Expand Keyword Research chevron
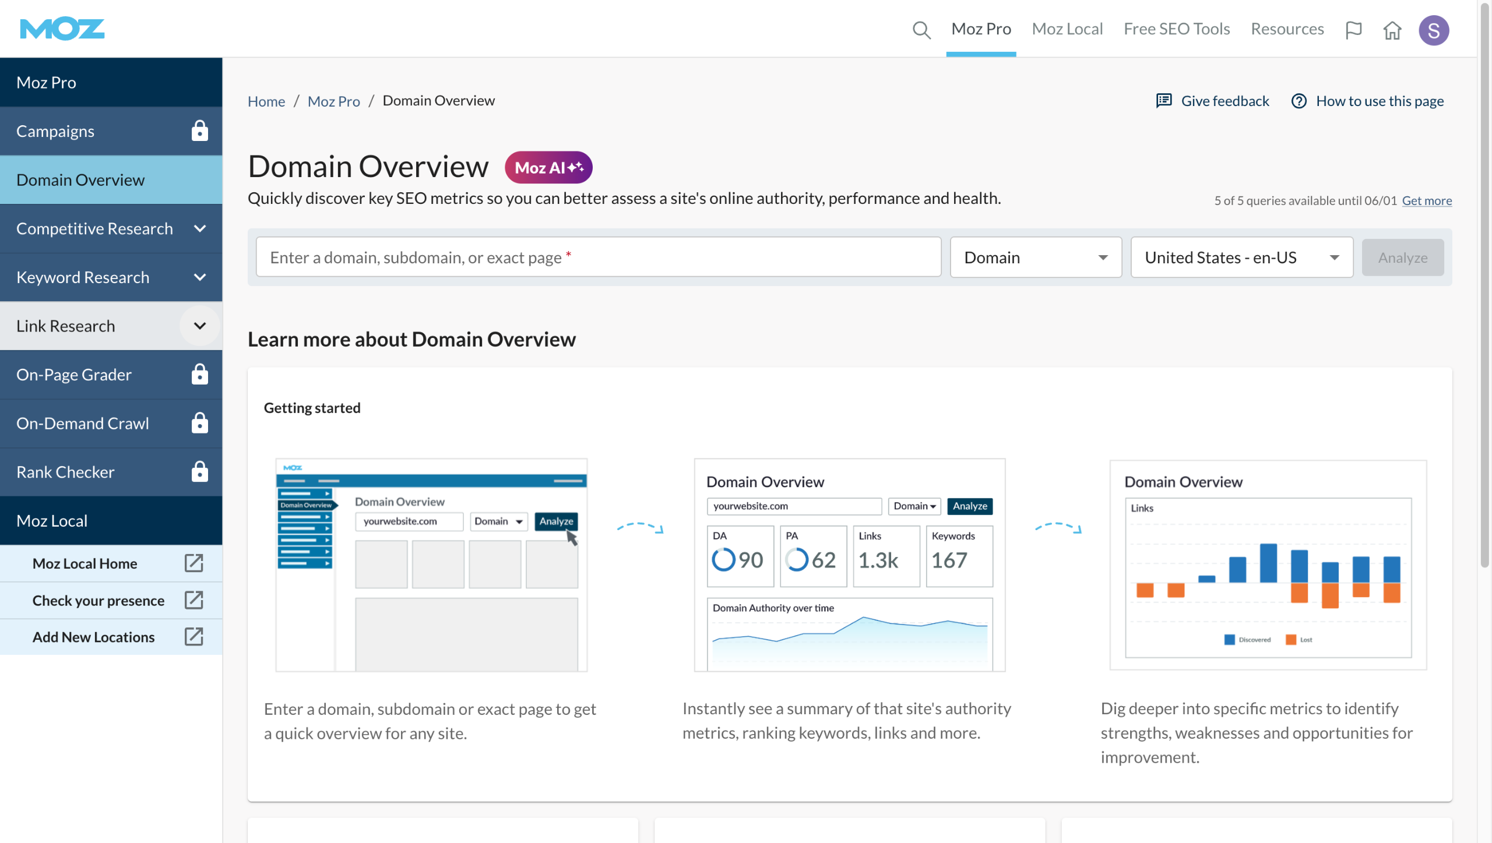The height and width of the screenshot is (843, 1492). (x=200, y=277)
